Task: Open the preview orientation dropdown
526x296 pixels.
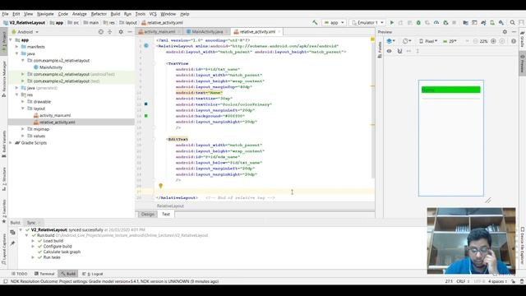Action: tap(407, 41)
